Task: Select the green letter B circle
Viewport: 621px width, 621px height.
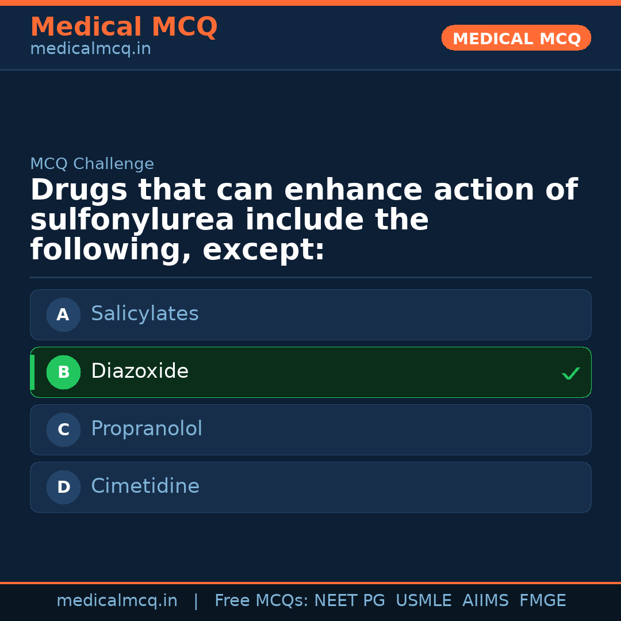Action: pyautogui.click(x=63, y=372)
